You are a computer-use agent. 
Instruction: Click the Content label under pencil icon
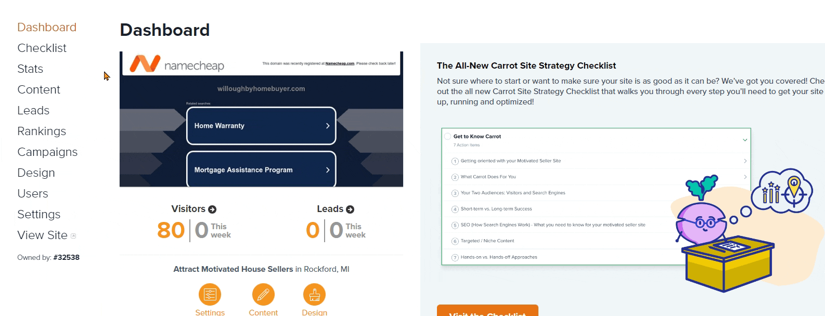tap(263, 312)
